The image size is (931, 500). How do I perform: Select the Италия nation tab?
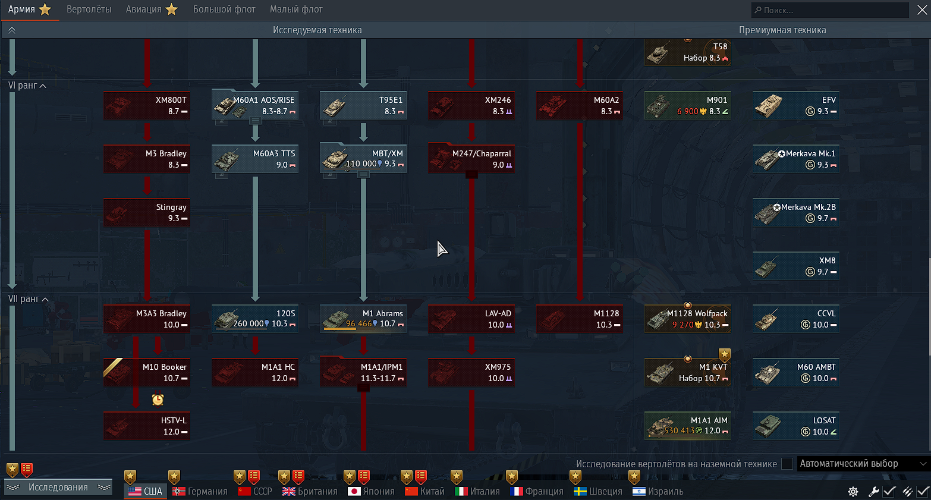pyautogui.click(x=477, y=491)
